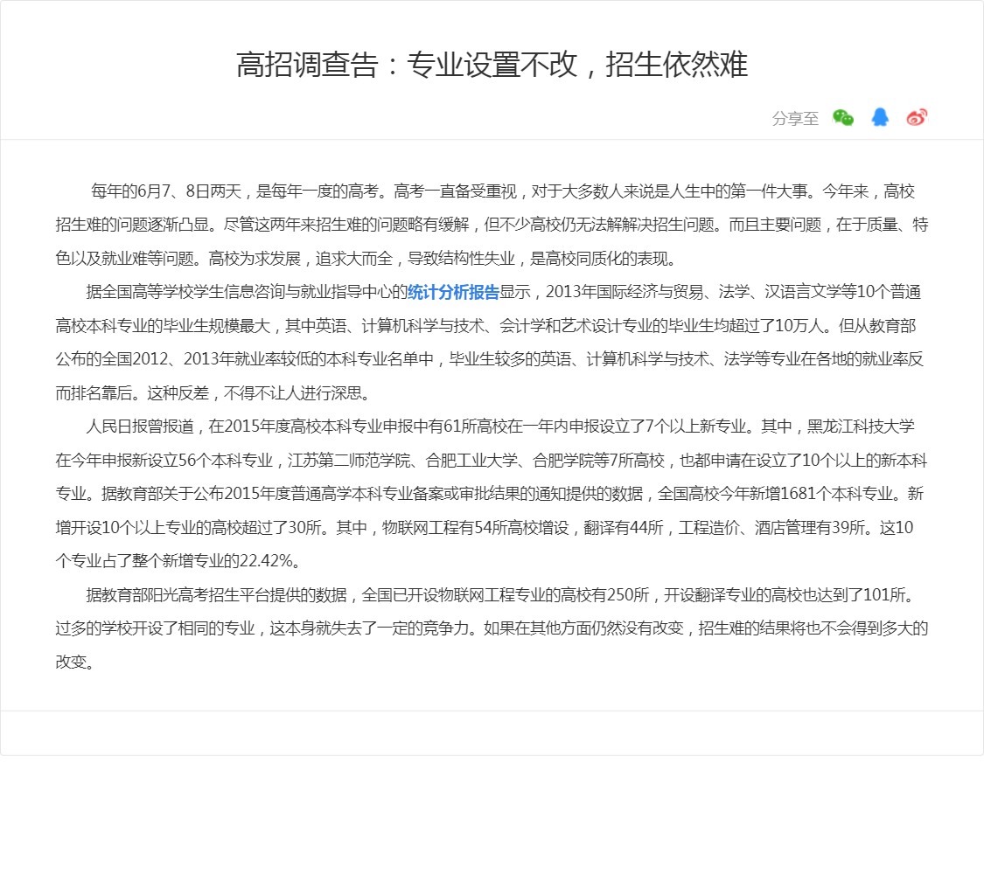Click the text 黑龙江科技大学
Viewport: 984px width, 874px height.
pos(861,427)
